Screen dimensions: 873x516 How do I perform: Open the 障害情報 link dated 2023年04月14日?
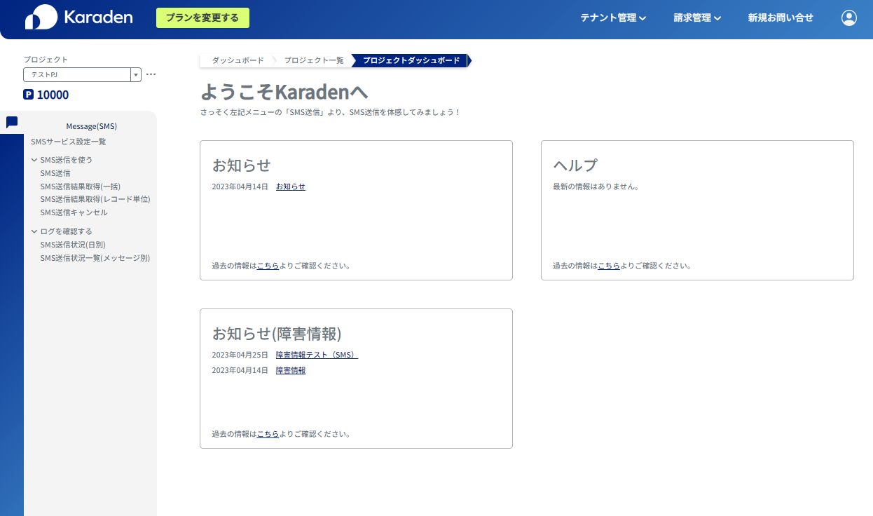point(291,370)
